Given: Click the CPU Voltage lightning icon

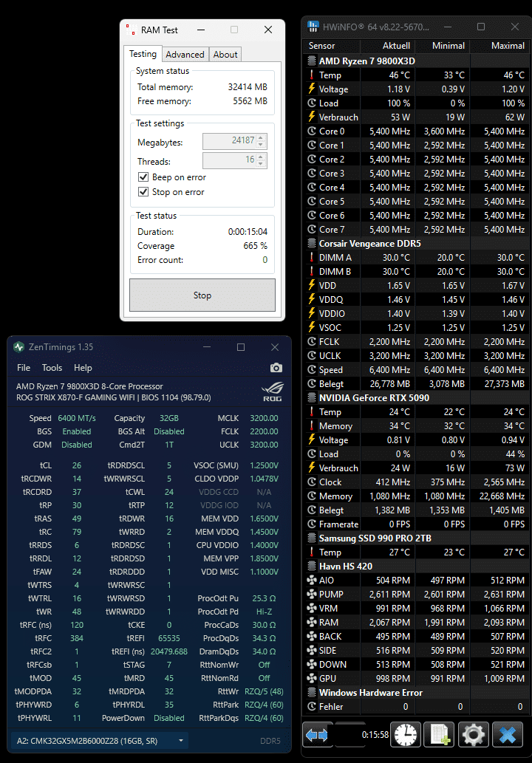Looking at the screenshot, I should pyautogui.click(x=312, y=89).
